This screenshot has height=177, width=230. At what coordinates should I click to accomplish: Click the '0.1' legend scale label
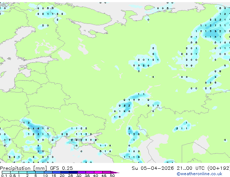pyautogui.click(x=4, y=176)
